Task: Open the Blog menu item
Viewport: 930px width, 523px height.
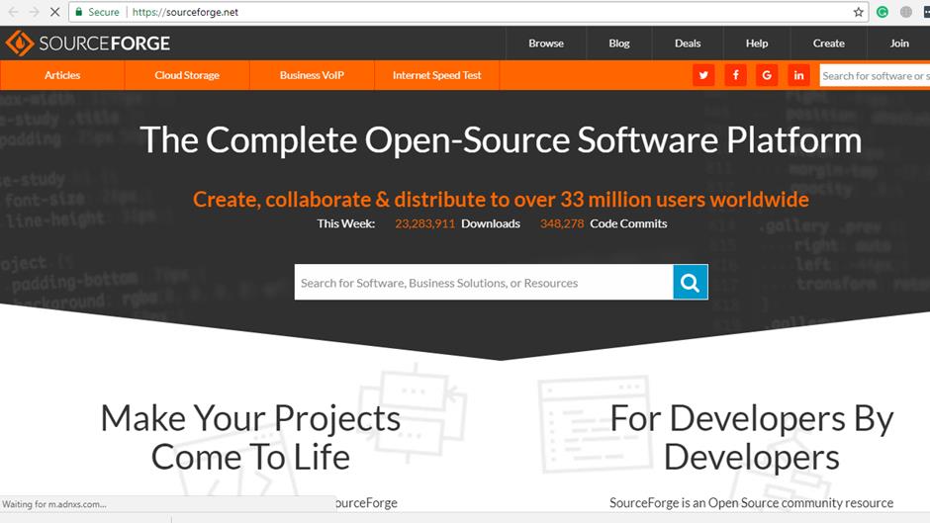Action: coord(619,44)
